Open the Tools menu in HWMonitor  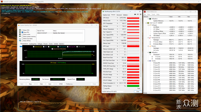click(153, 14)
